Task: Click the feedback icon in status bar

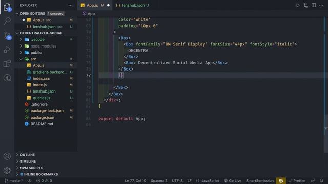Action: (313, 180)
